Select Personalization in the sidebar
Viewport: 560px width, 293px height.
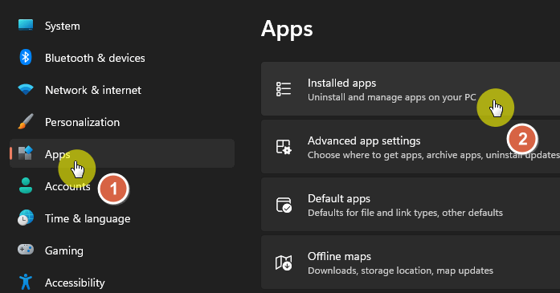point(122,122)
